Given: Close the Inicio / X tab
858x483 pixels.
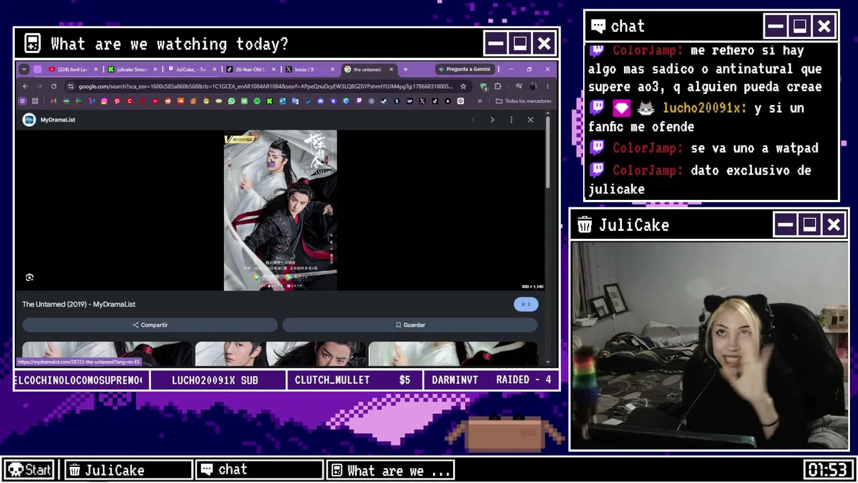Looking at the screenshot, I should coord(332,69).
